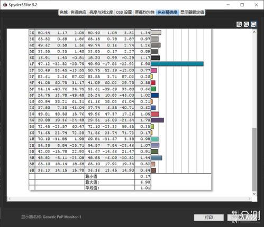The image size is (264, 227).
Task: Click the lavender bar for patch 2H
Action: point(155,145)
